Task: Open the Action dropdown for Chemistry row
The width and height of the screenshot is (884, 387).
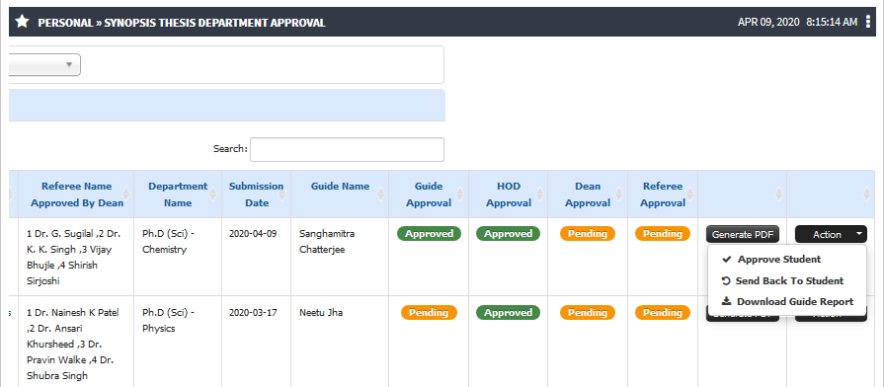Action: 831,234
